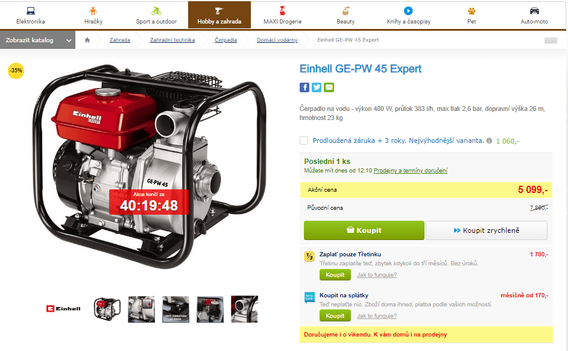Open Knihy a časopisy category icon

coord(408,11)
